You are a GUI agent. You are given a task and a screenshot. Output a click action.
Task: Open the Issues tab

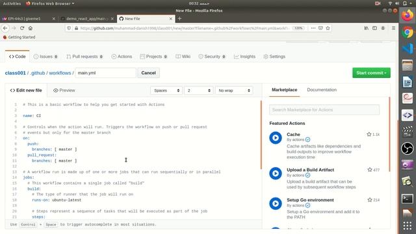[x=45, y=57]
